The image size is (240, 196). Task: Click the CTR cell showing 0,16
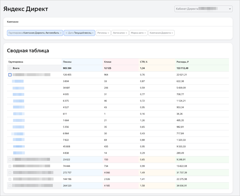(142, 114)
